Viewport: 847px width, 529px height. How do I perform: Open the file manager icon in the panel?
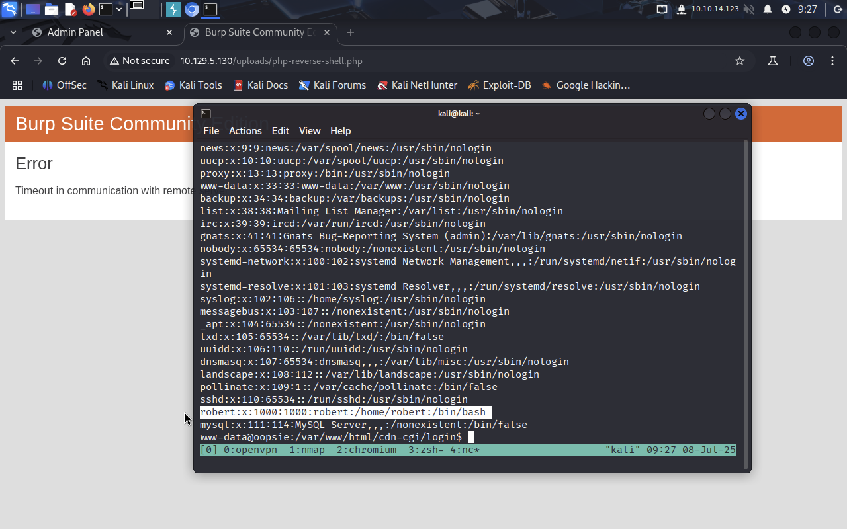52,9
